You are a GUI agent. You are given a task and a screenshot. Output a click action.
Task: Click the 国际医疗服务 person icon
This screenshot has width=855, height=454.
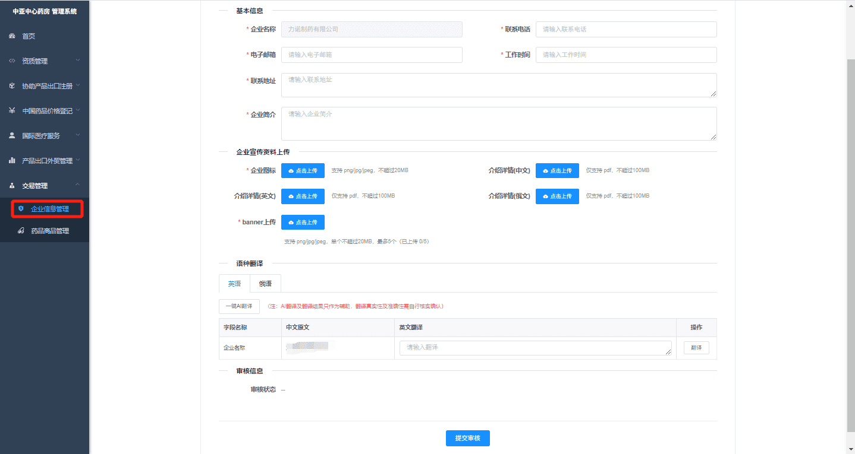(x=12, y=135)
